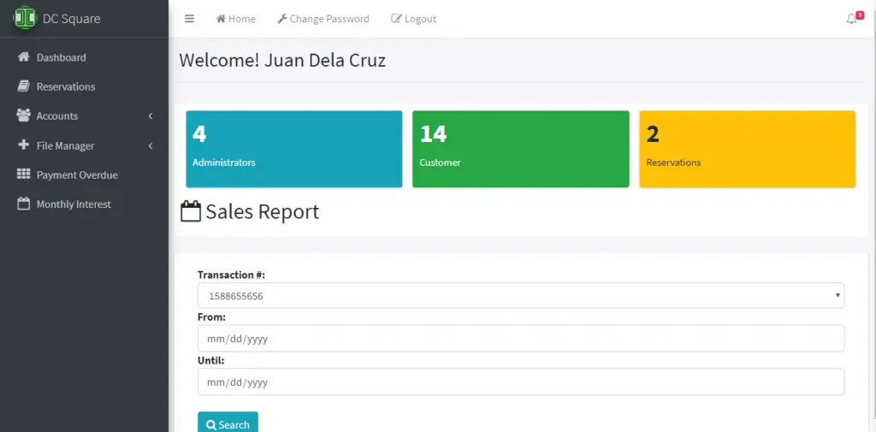Click the File Manager plus icon

[x=24, y=145]
